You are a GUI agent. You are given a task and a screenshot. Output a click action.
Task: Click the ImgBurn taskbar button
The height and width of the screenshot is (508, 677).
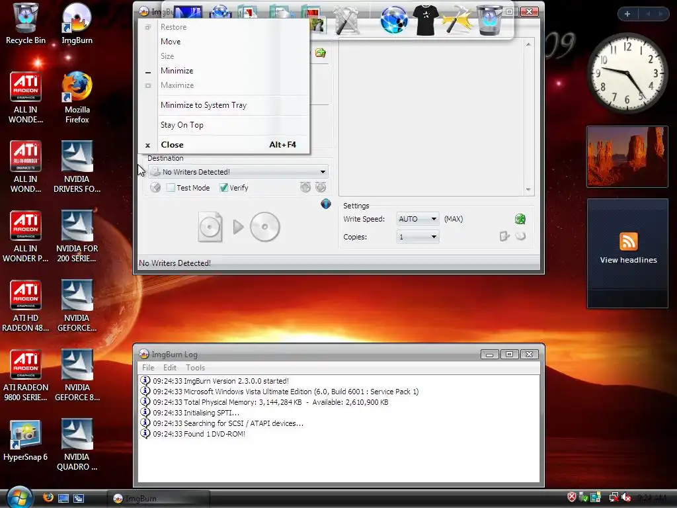tap(159, 499)
